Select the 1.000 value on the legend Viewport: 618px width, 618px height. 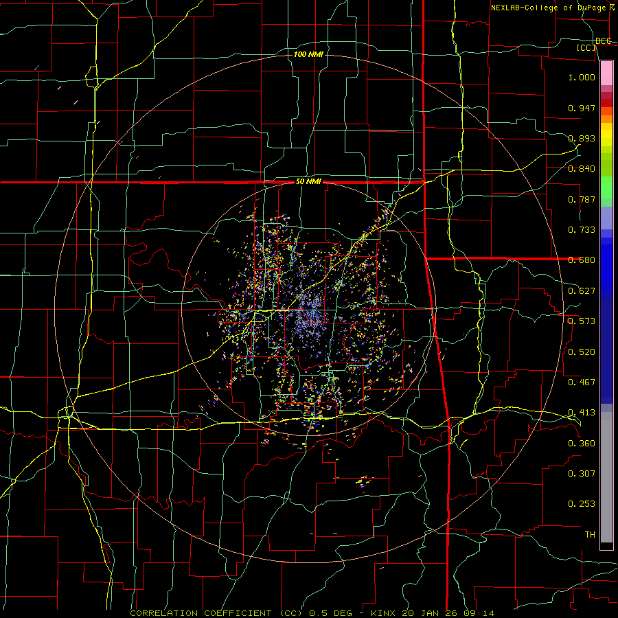(582, 77)
